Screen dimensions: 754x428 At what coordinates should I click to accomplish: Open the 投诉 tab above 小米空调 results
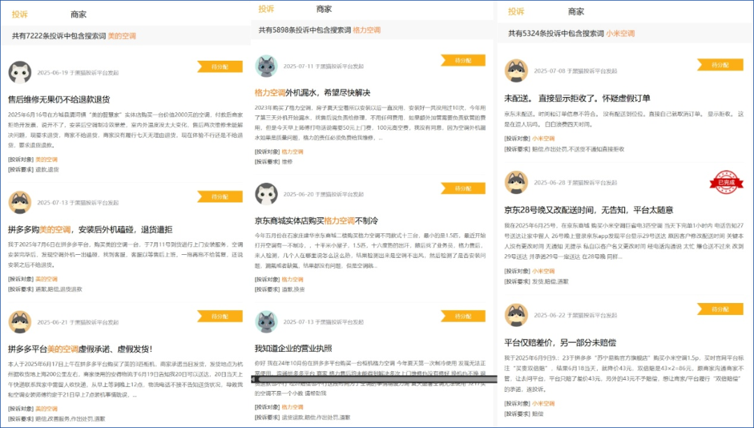coord(516,12)
